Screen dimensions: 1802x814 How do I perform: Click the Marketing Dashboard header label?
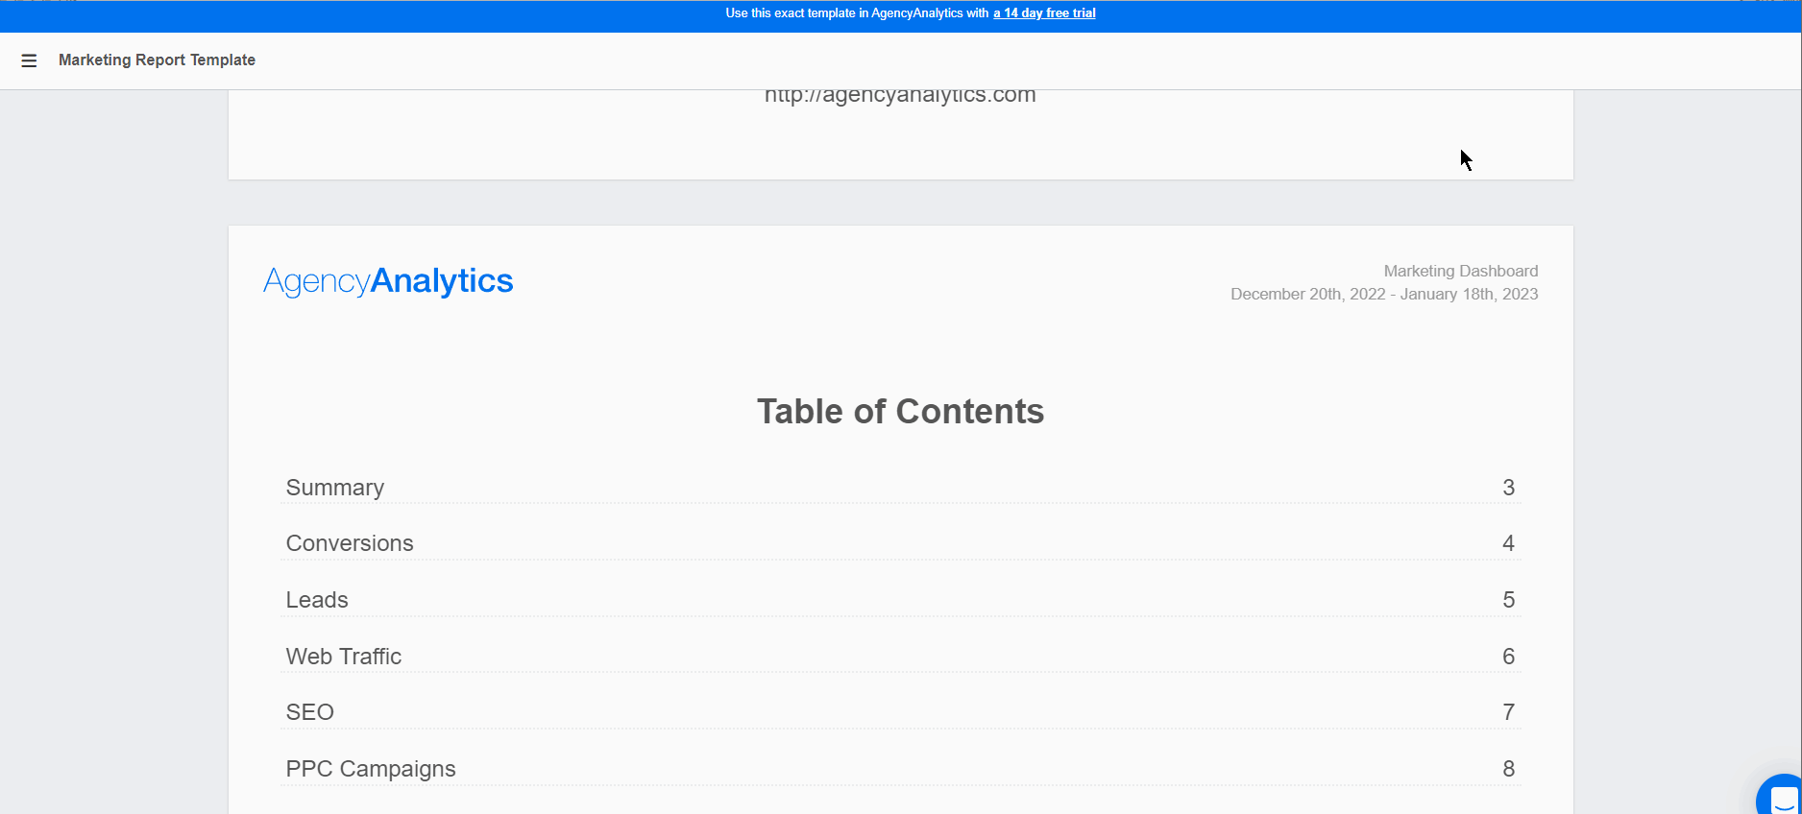[x=1461, y=271]
